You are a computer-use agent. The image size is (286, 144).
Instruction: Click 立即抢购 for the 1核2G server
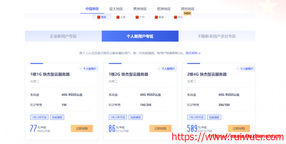(160, 129)
